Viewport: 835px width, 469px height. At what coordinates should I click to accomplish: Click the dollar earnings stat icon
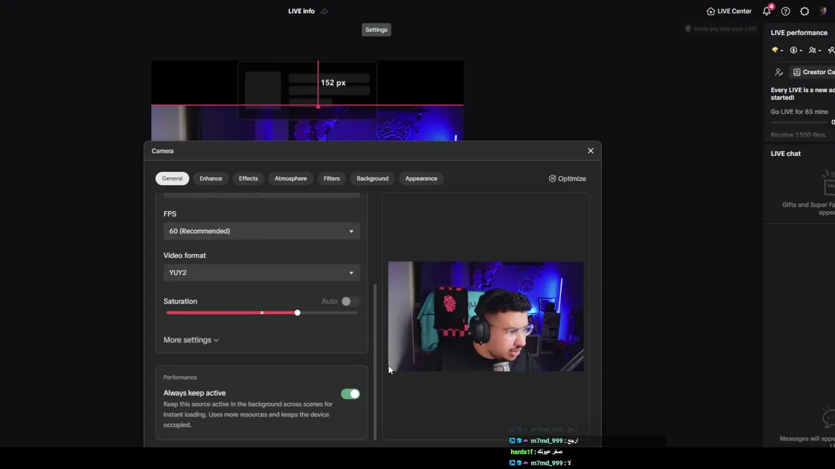pos(794,50)
